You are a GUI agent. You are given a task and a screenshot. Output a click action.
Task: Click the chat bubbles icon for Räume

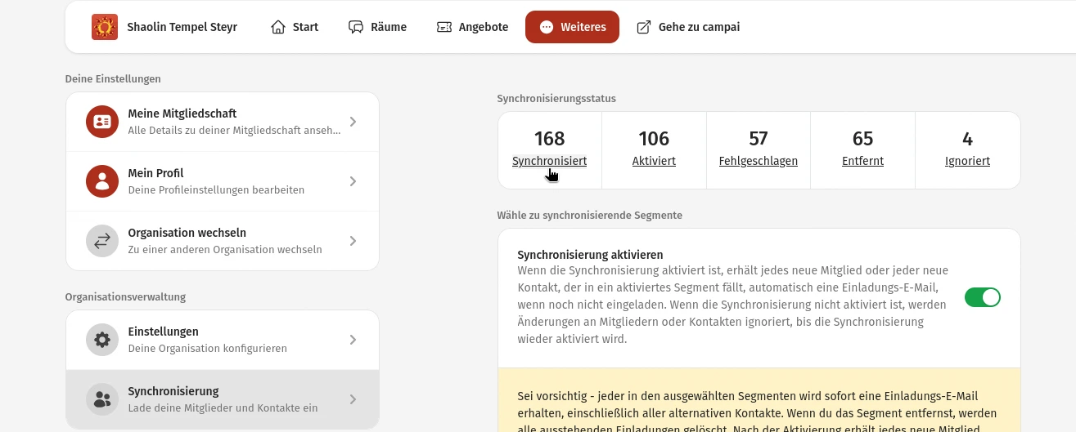pyautogui.click(x=356, y=27)
